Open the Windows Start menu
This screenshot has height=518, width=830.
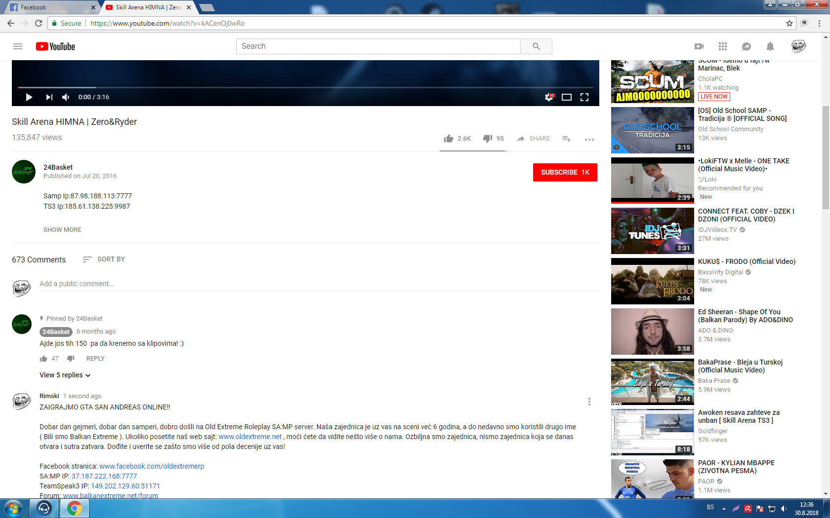tap(13, 508)
